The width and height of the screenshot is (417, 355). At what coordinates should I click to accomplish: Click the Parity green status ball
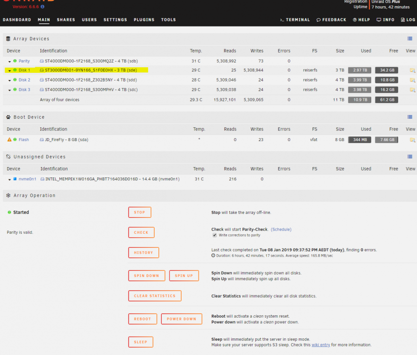tap(15, 61)
